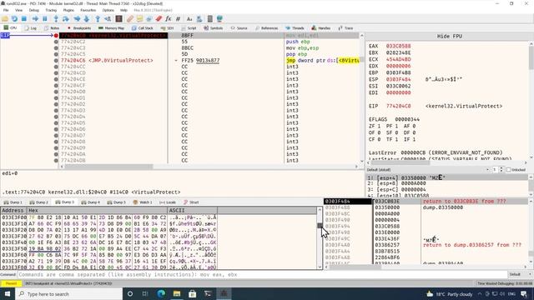
Task: Open the Labels toolbar icon
Action: pyautogui.click(x=149, y=18)
